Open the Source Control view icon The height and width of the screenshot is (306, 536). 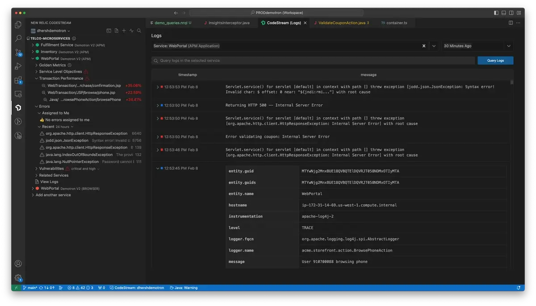pyautogui.click(x=18, y=52)
